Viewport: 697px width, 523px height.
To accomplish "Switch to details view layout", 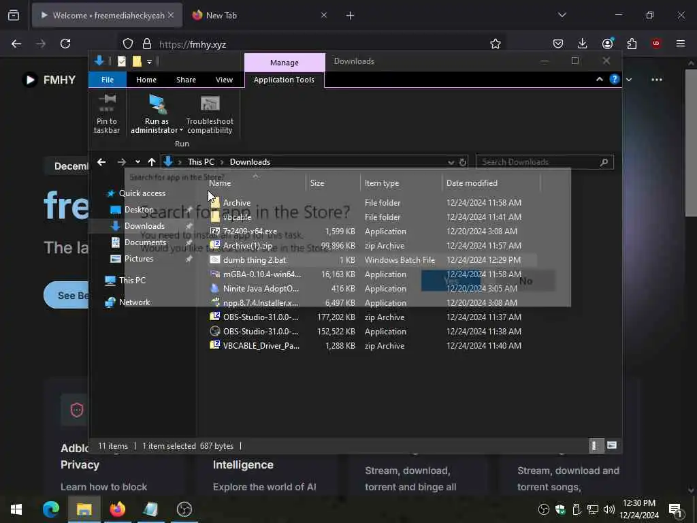I will (596, 445).
